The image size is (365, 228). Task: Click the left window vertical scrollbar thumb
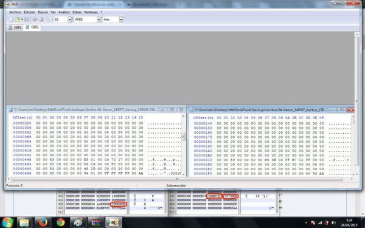click(x=184, y=137)
